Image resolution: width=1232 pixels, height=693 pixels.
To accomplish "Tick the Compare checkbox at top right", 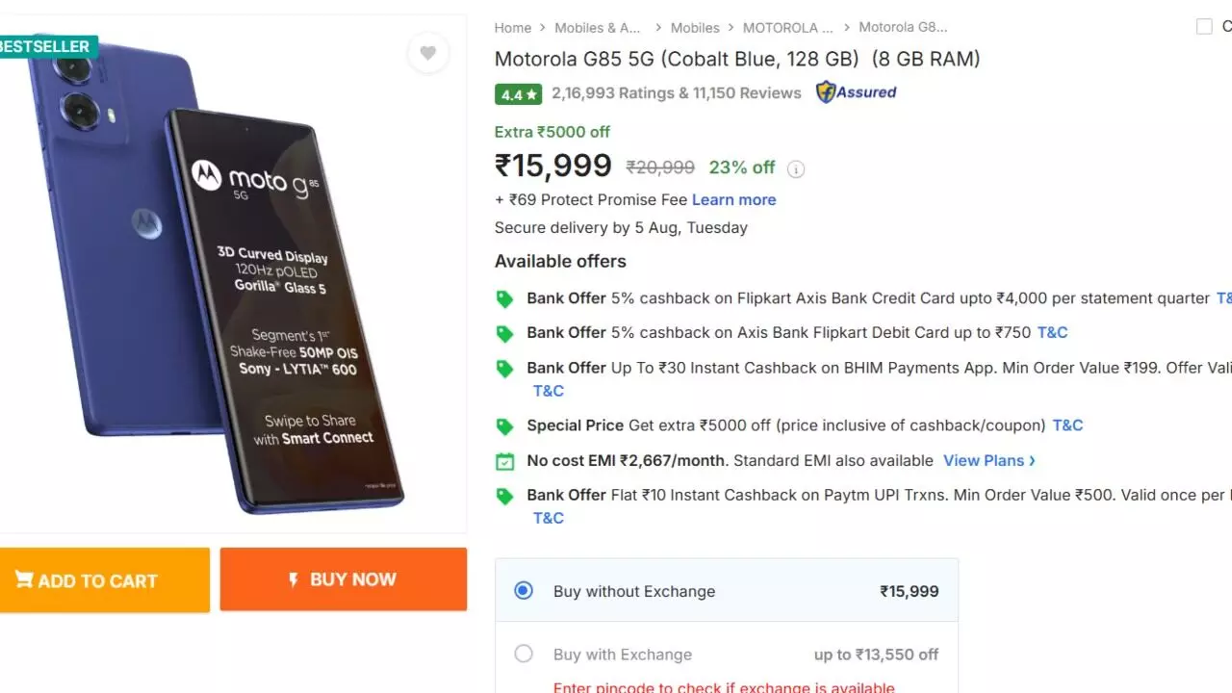I will (1204, 27).
